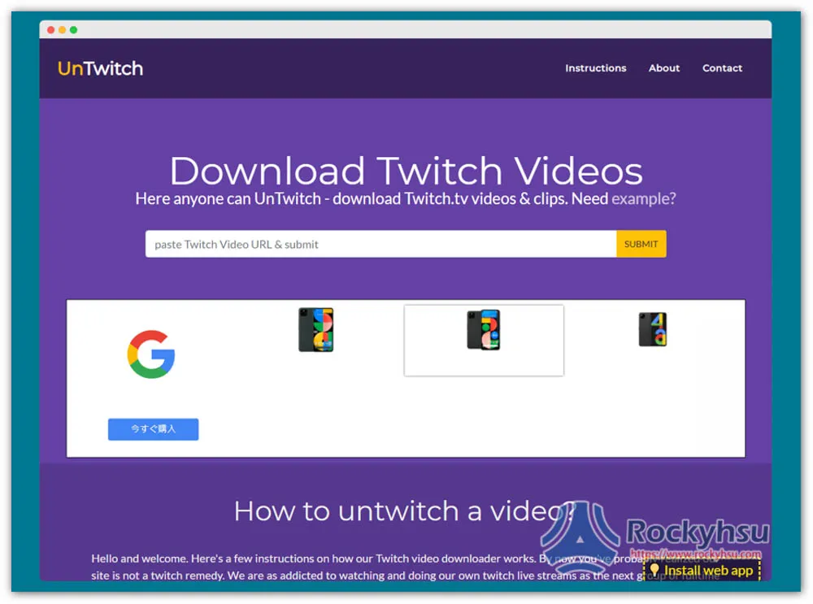Select the first Pixel phone thumbnail
Screen dimensions: 813x604
tap(315, 330)
